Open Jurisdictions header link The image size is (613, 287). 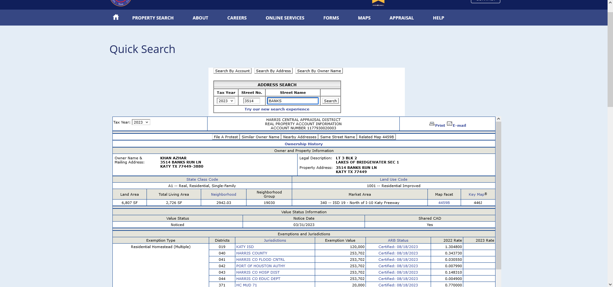(x=275, y=240)
